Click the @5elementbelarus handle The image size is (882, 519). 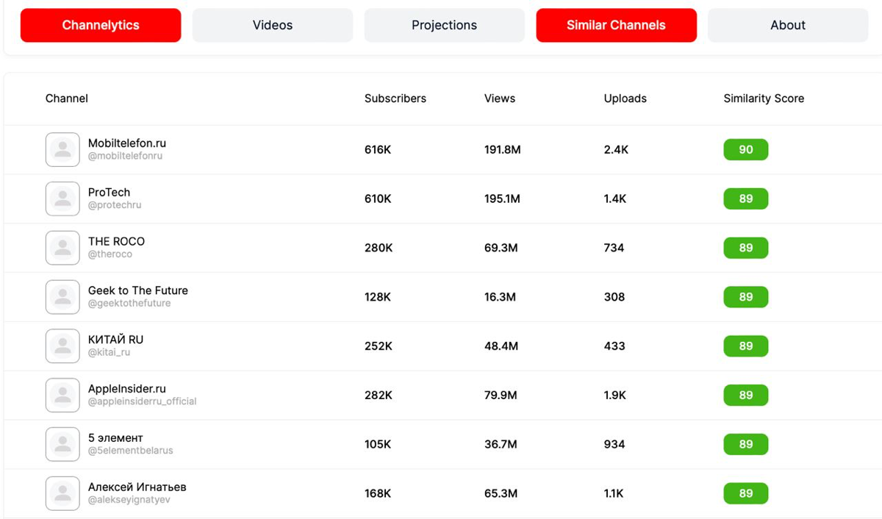pos(131,451)
